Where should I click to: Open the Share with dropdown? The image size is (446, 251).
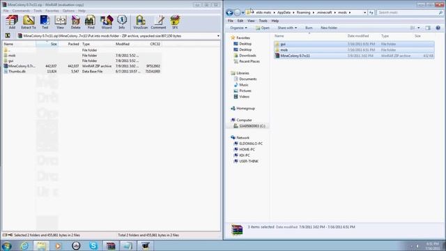pyautogui.click(x=287, y=28)
